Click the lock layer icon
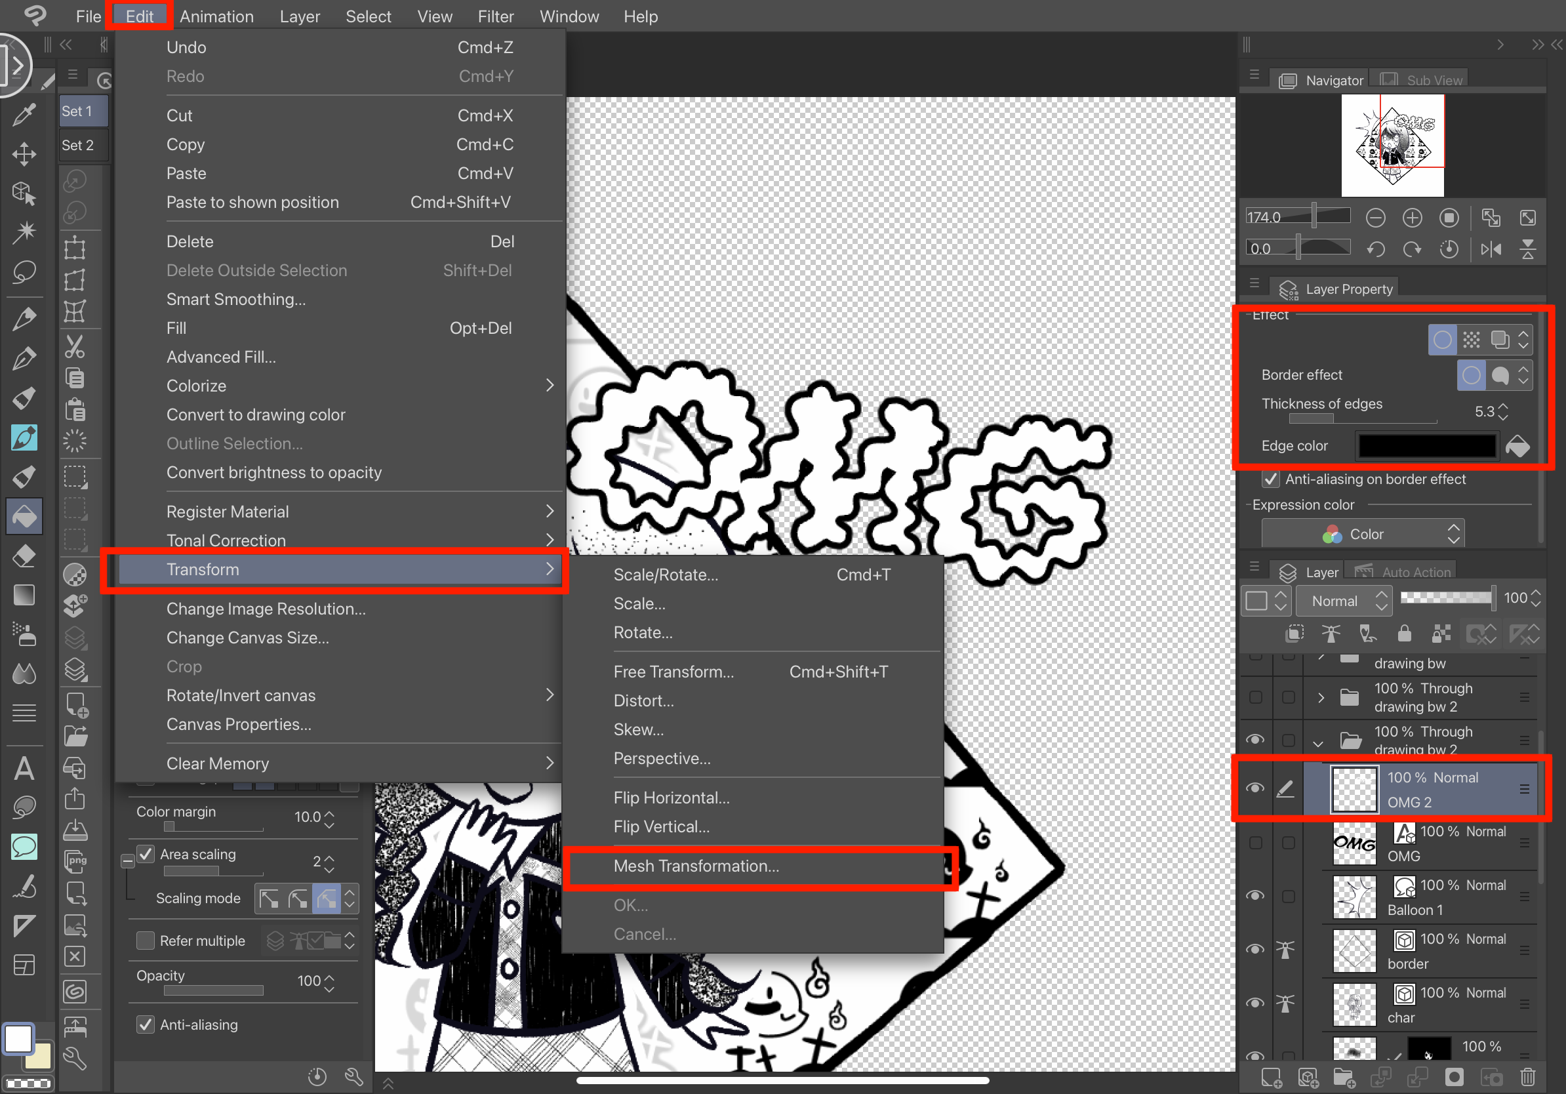 [1403, 634]
